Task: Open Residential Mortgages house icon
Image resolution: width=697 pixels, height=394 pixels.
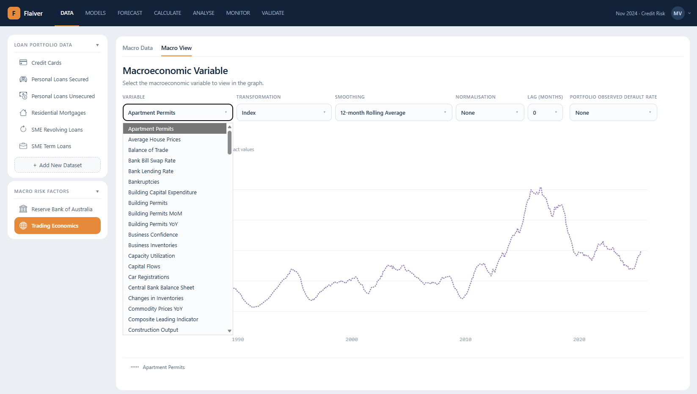Action: 23,113
